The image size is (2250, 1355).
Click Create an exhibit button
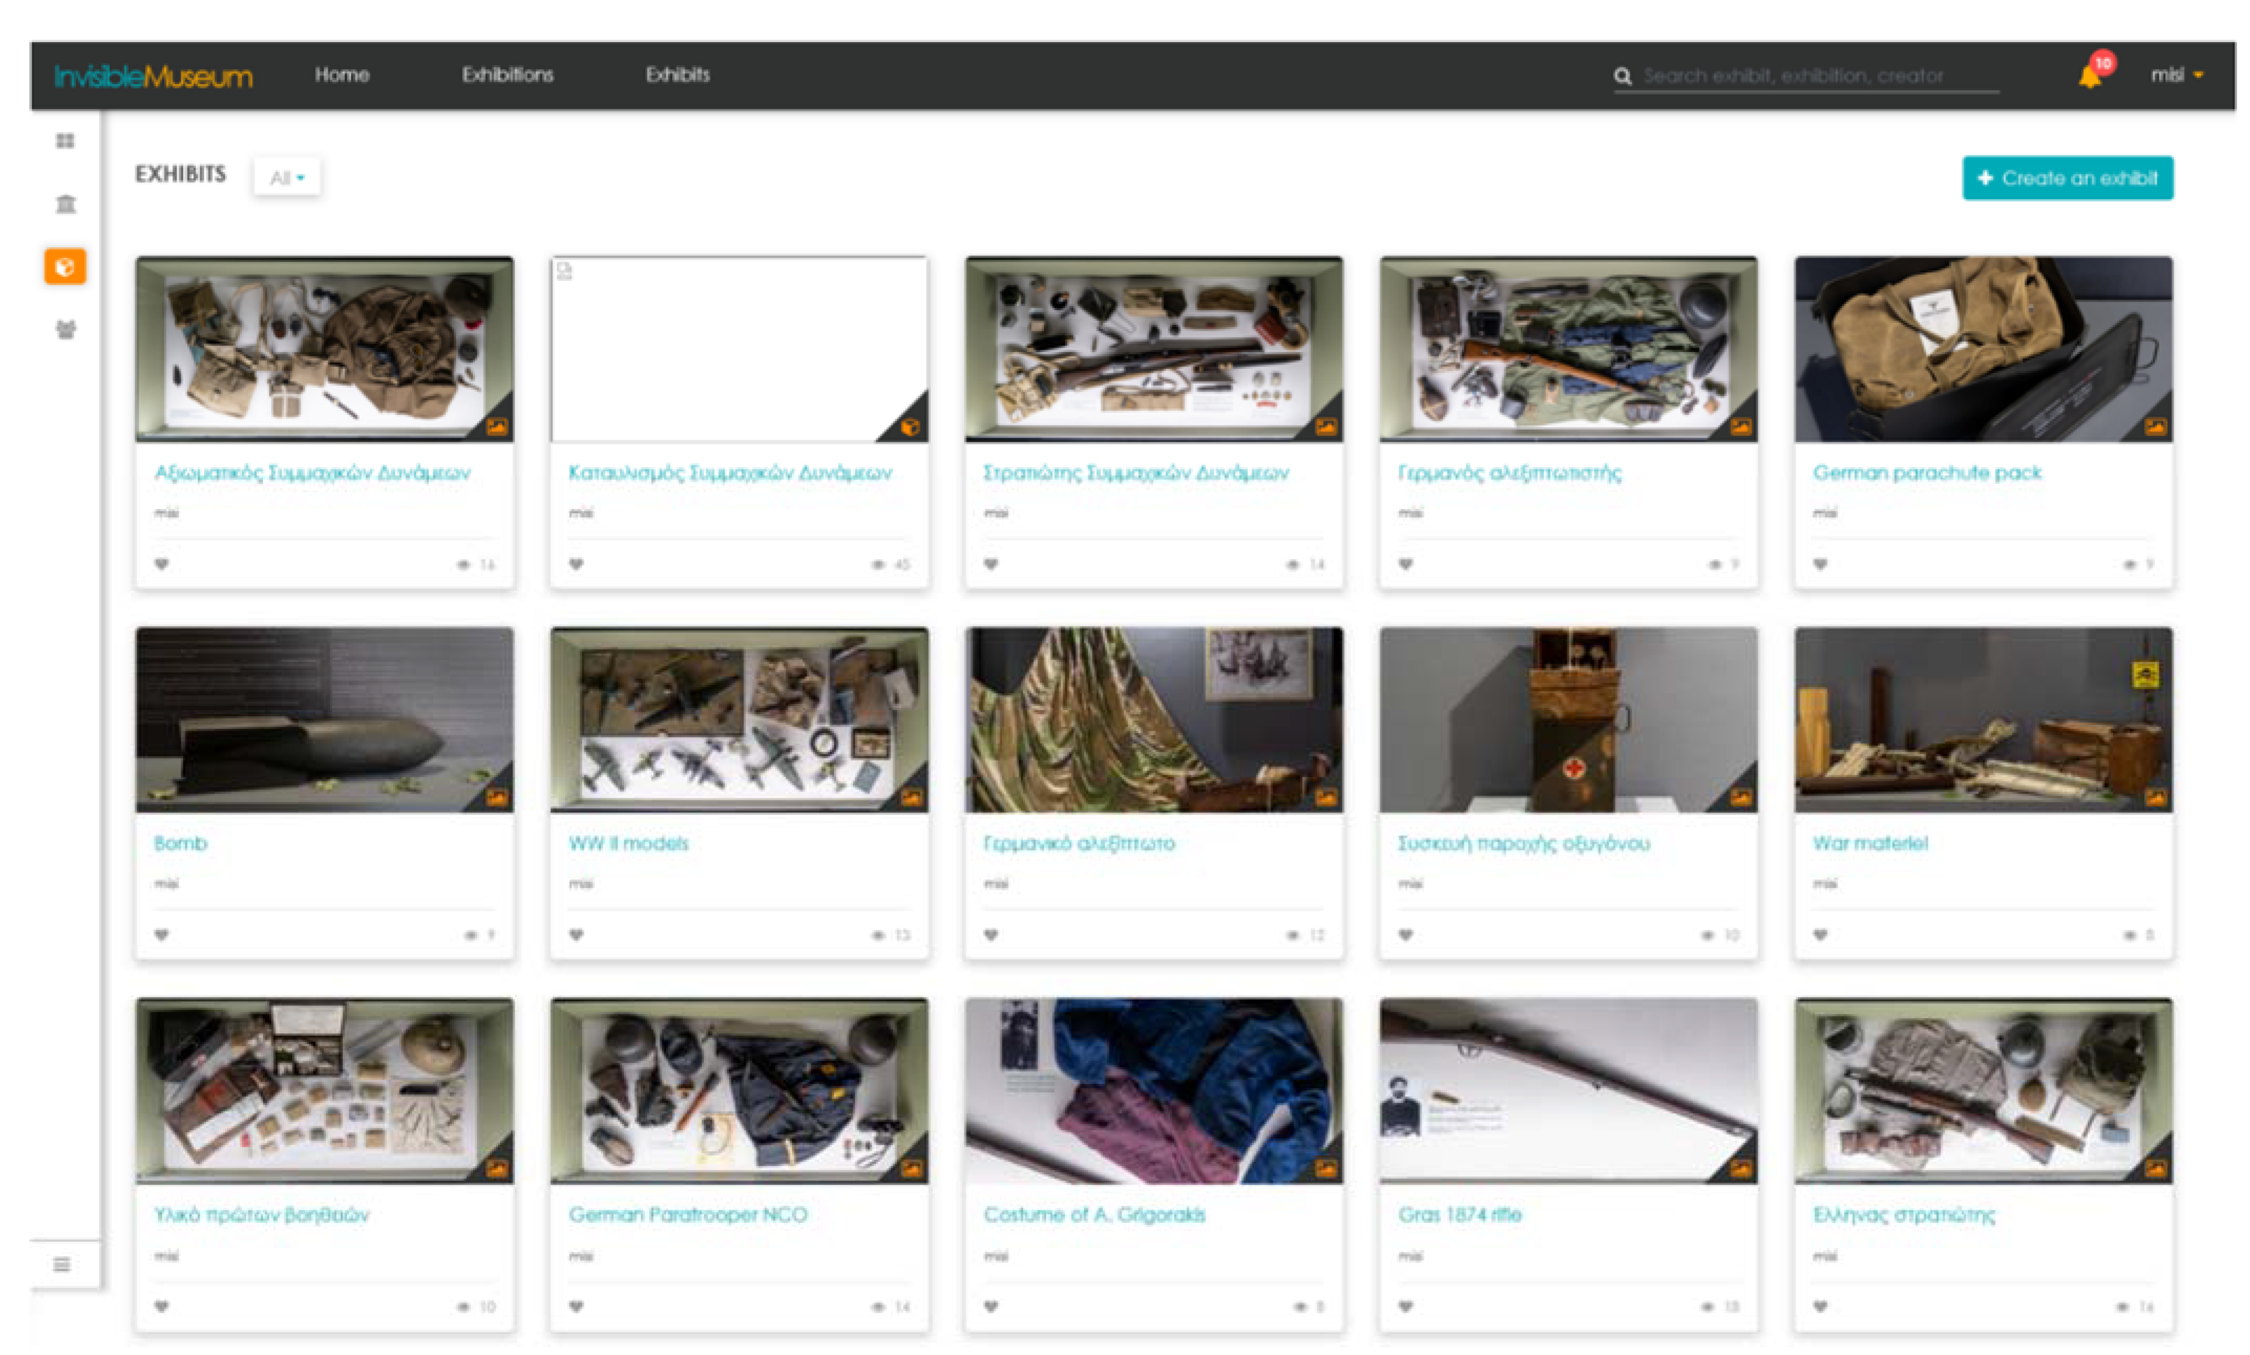(2067, 178)
